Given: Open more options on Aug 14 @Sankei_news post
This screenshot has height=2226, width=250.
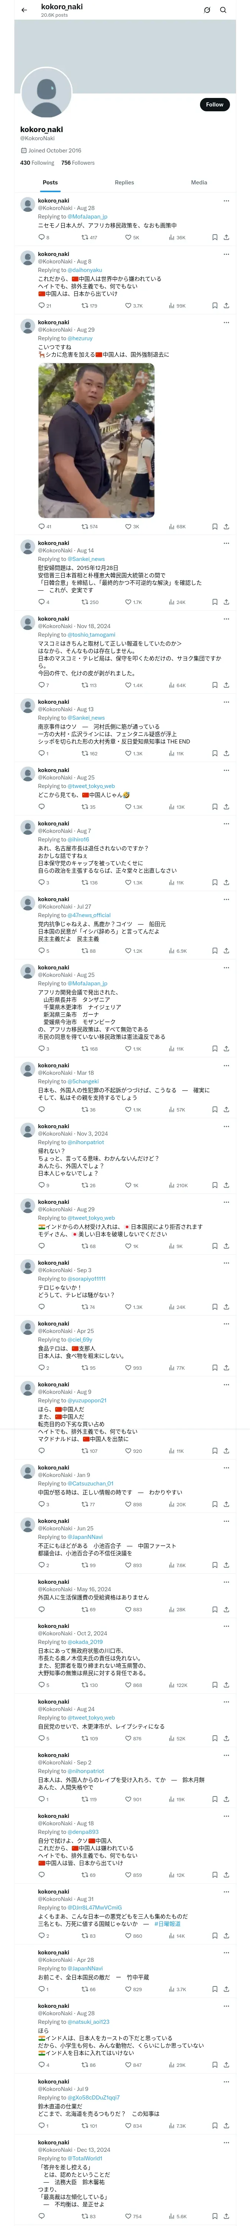Looking at the screenshot, I should pyautogui.click(x=226, y=543).
